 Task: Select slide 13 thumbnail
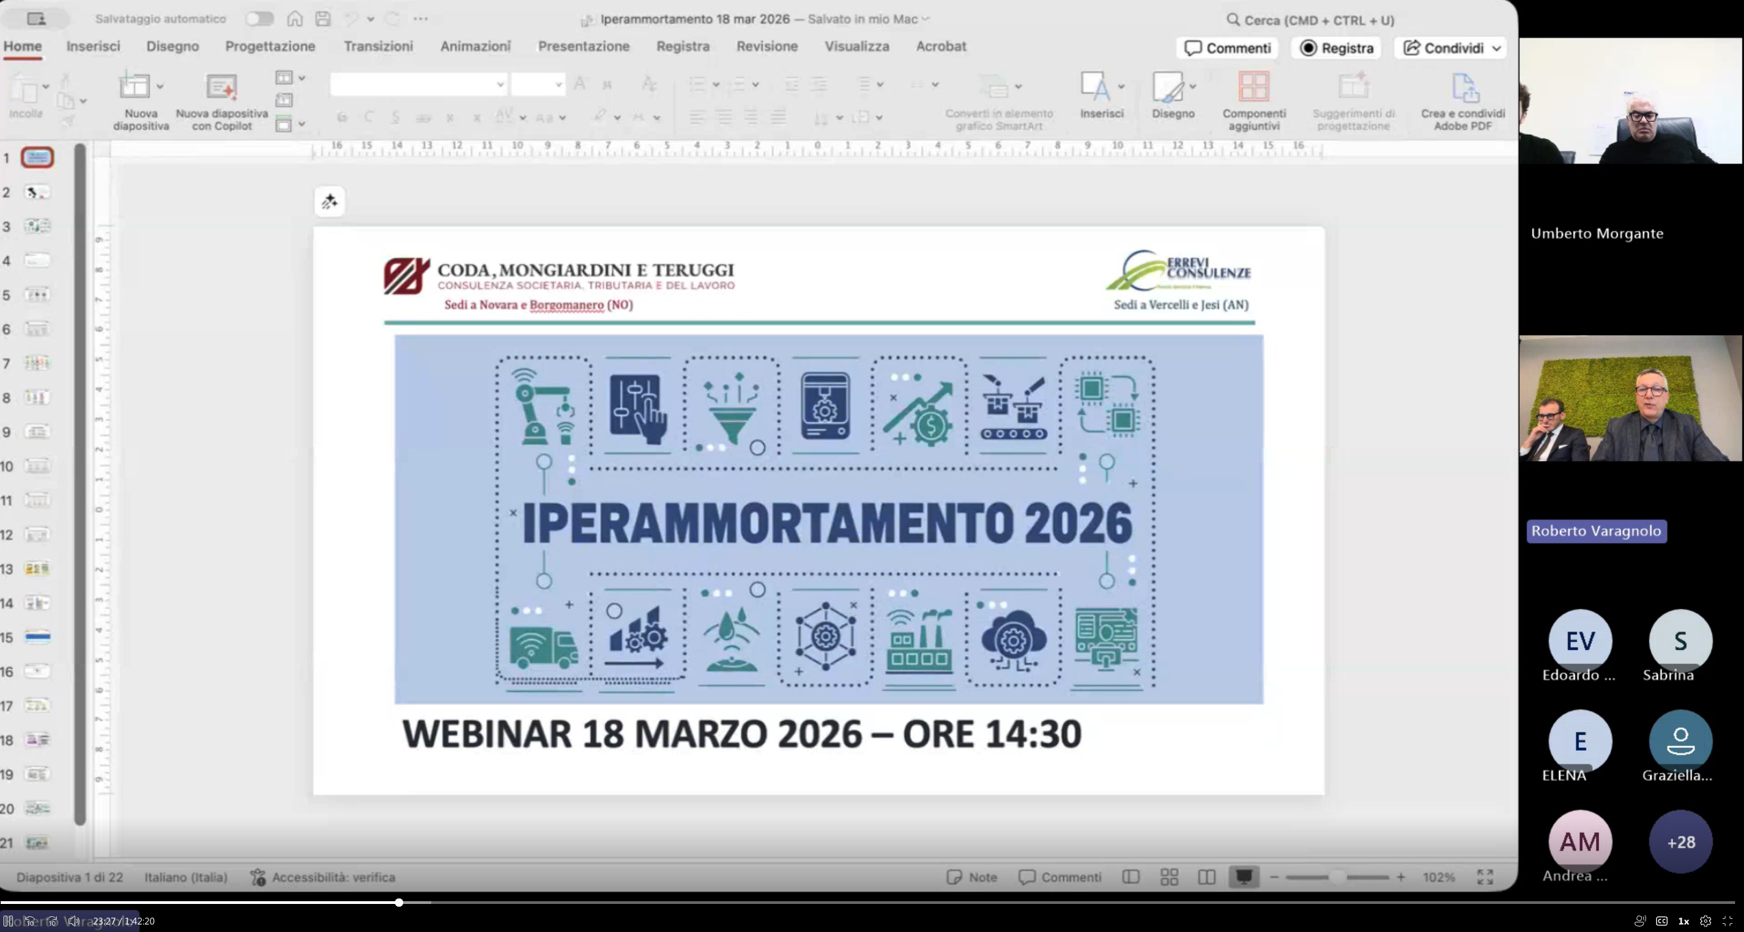37,569
